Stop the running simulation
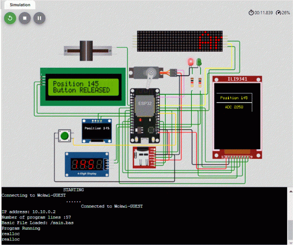 (x=25, y=18)
